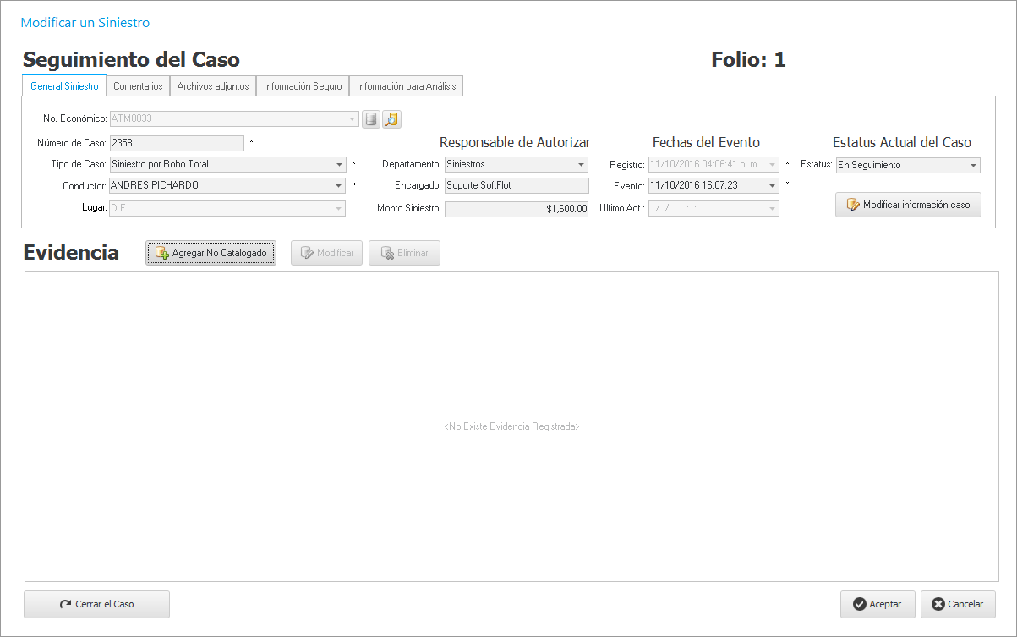Open the Evento date picker dropdown
This screenshot has height=637, width=1017.
click(x=772, y=186)
